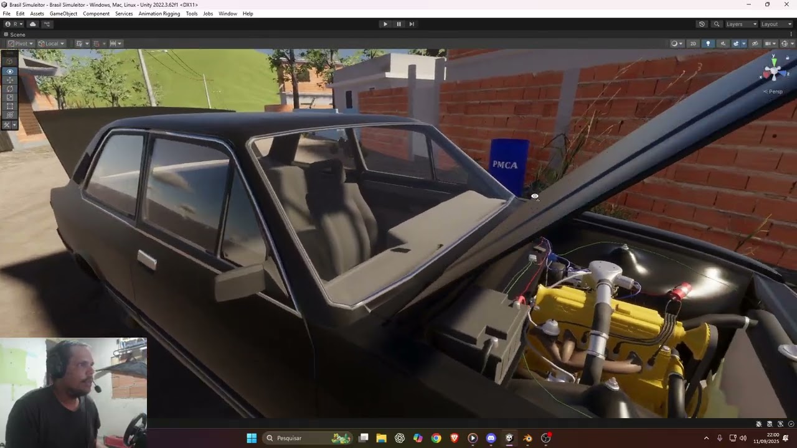Image resolution: width=797 pixels, height=448 pixels.
Task: Open the Unity Cloud services icon
Action: coord(33,24)
